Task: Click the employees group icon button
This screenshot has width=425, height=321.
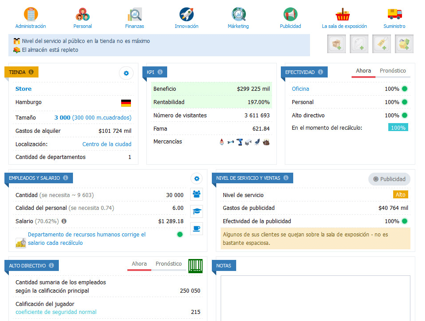Action: (197, 194)
